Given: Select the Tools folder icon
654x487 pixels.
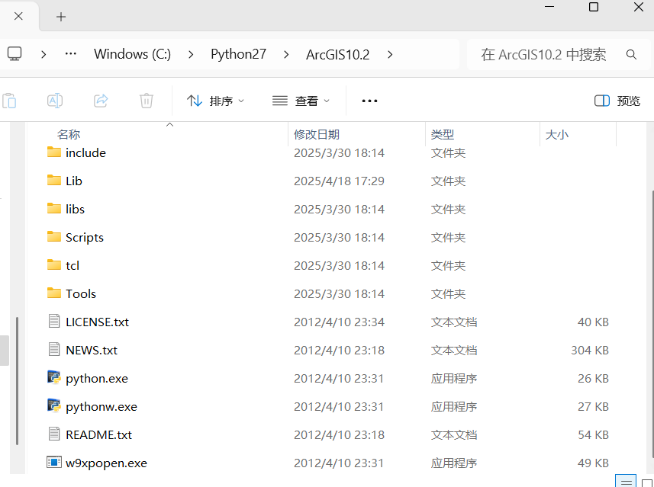Looking at the screenshot, I should (54, 293).
